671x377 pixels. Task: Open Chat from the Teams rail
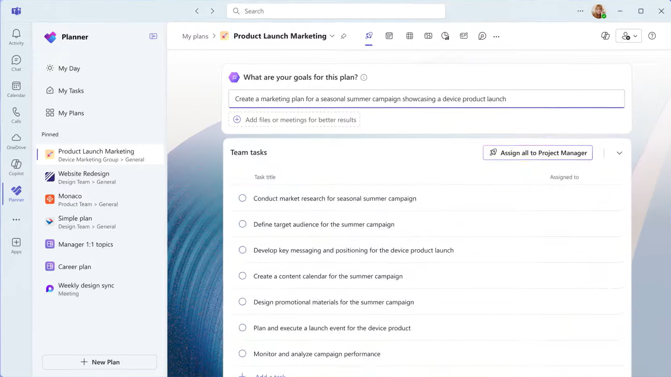coord(16,63)
